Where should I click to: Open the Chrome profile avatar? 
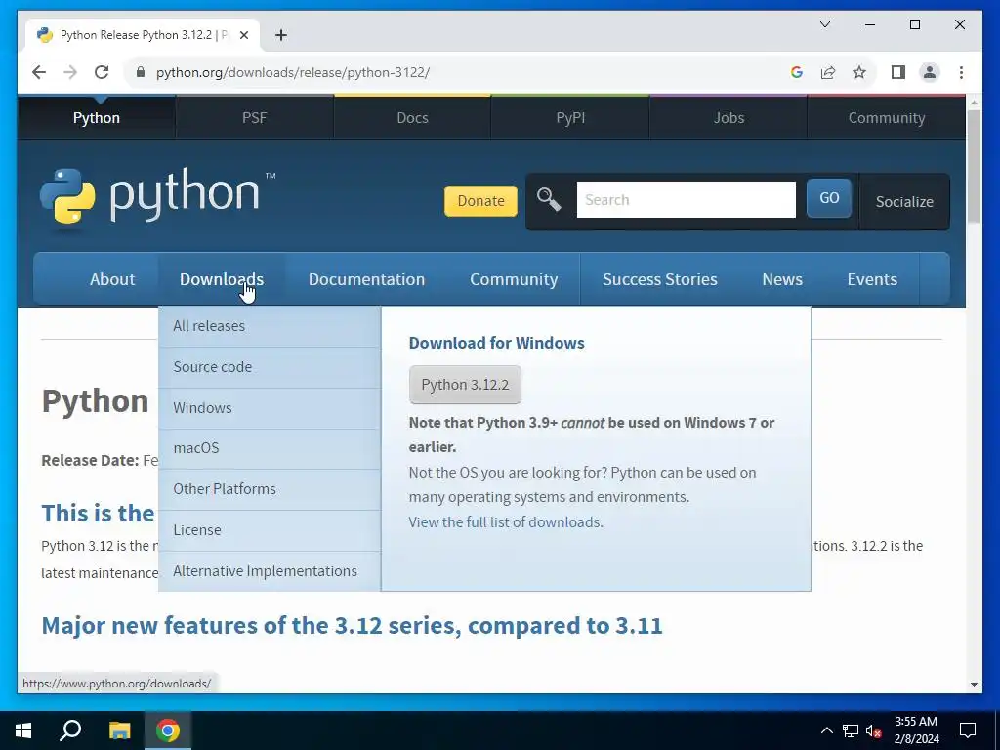tap(930, 72)
